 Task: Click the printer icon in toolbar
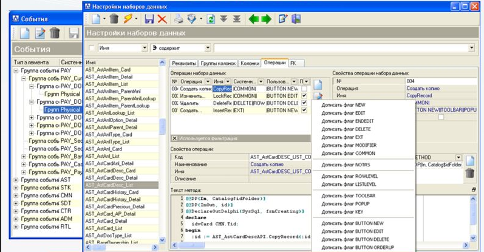[179, 19]
